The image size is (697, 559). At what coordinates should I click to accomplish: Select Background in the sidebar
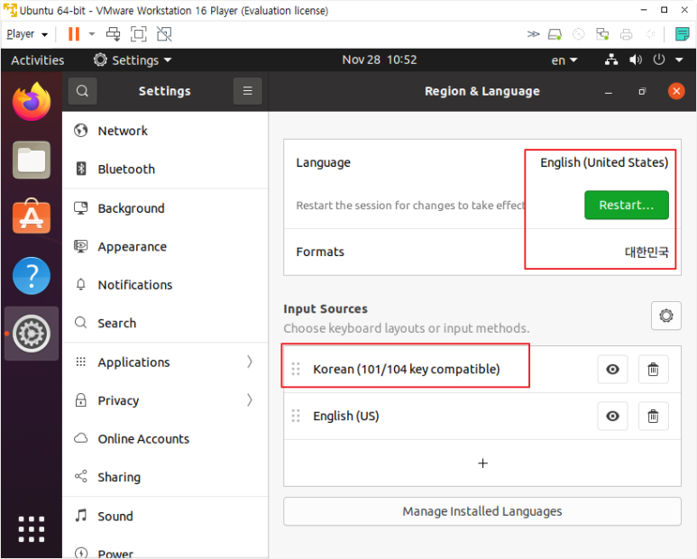pyautogui.click(x=165, y=208)
